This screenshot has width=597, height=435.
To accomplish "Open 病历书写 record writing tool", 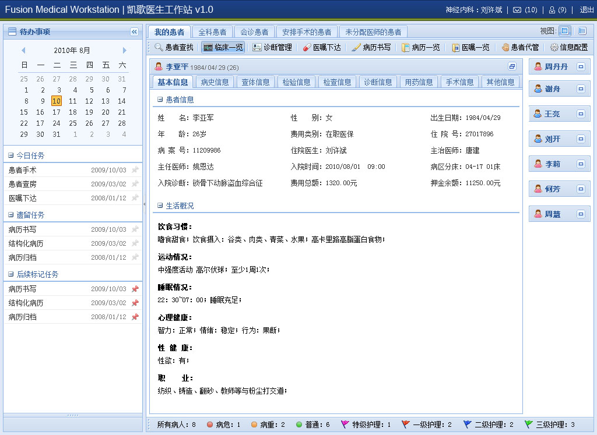I will [357, 48].
